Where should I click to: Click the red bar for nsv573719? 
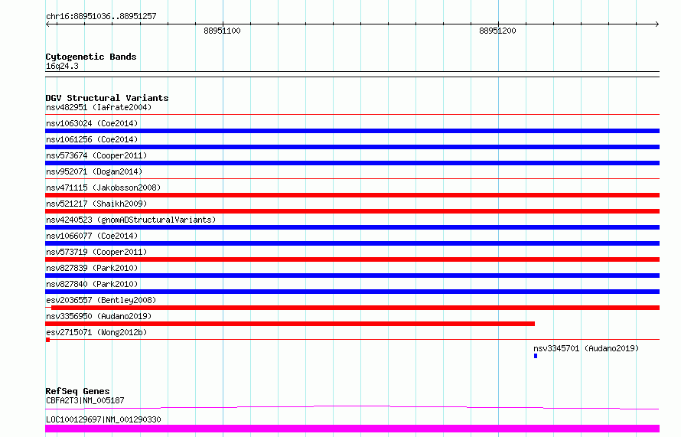coord(352,259)
